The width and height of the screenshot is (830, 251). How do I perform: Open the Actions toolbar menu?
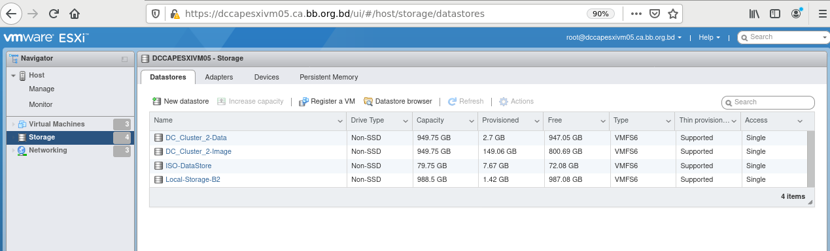click(516, 102)
